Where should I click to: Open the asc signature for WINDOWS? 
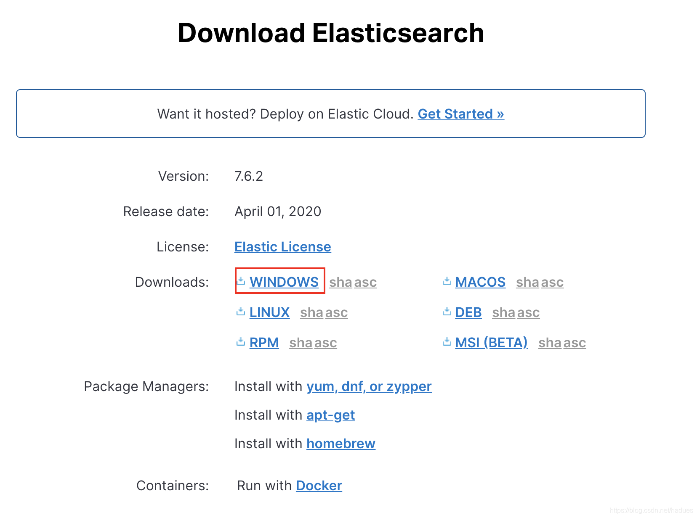pyautogui.click(x=365, y=282)
